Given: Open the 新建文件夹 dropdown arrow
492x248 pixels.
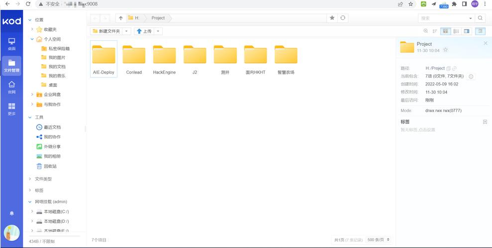Looking at the screenshot, I should pos(126,31).
